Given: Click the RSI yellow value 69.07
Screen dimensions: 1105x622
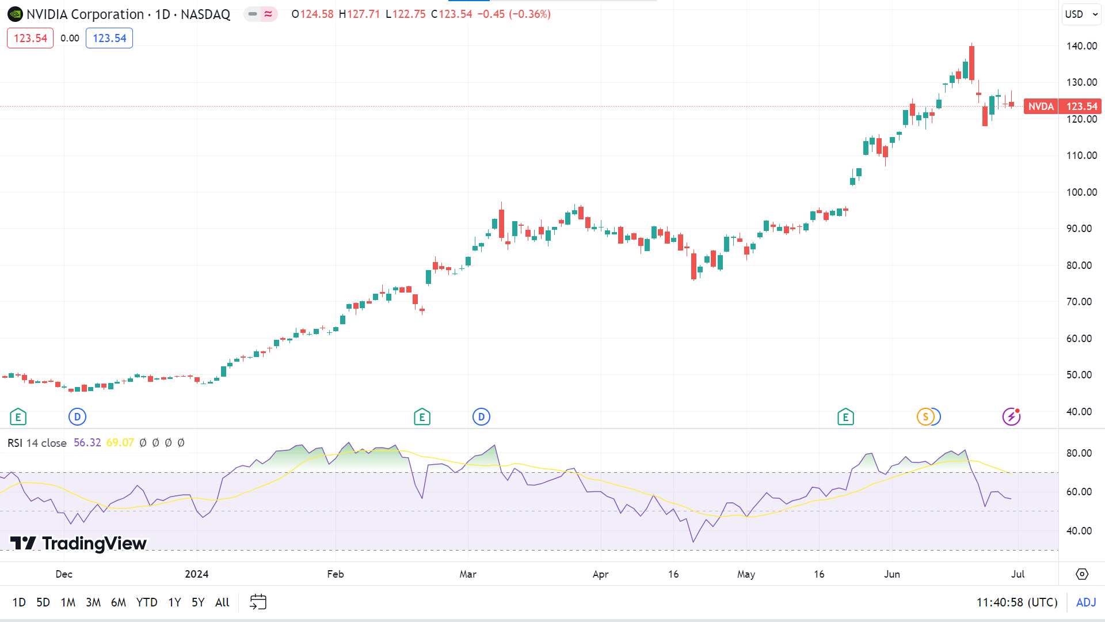Looking at the screenshot, I should coord(120,443).
